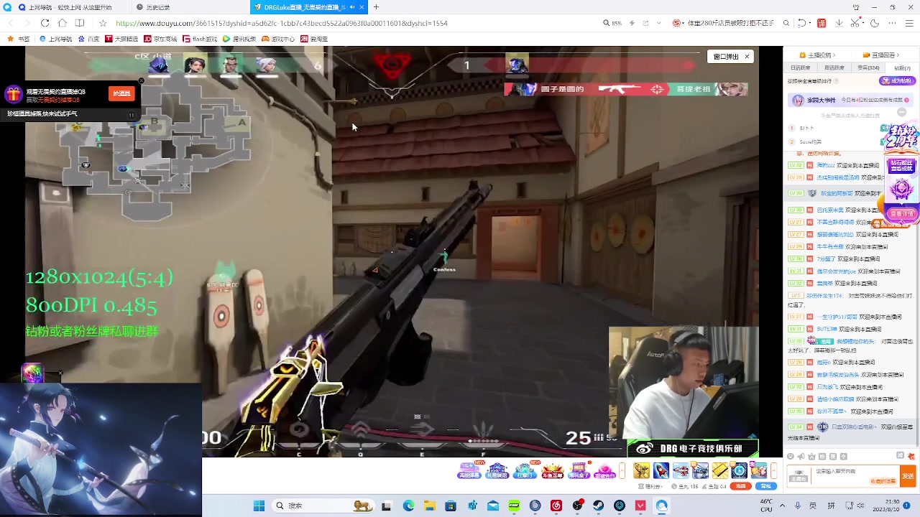Viewport: 920px width, 517px height.
Task: Click the streamer webcam thumbnail
Action: tap(684, 383)
